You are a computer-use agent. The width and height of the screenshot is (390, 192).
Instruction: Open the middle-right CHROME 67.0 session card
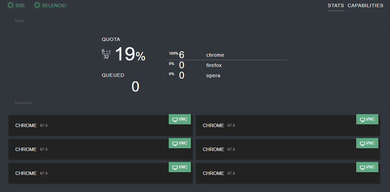coord(288,149)
